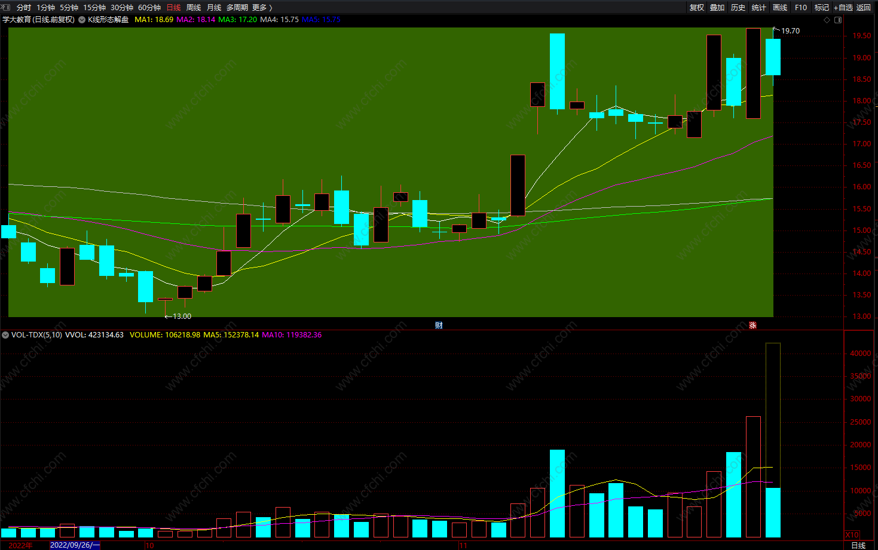
Task: Click the 标记 mark button
Action: 822,8
